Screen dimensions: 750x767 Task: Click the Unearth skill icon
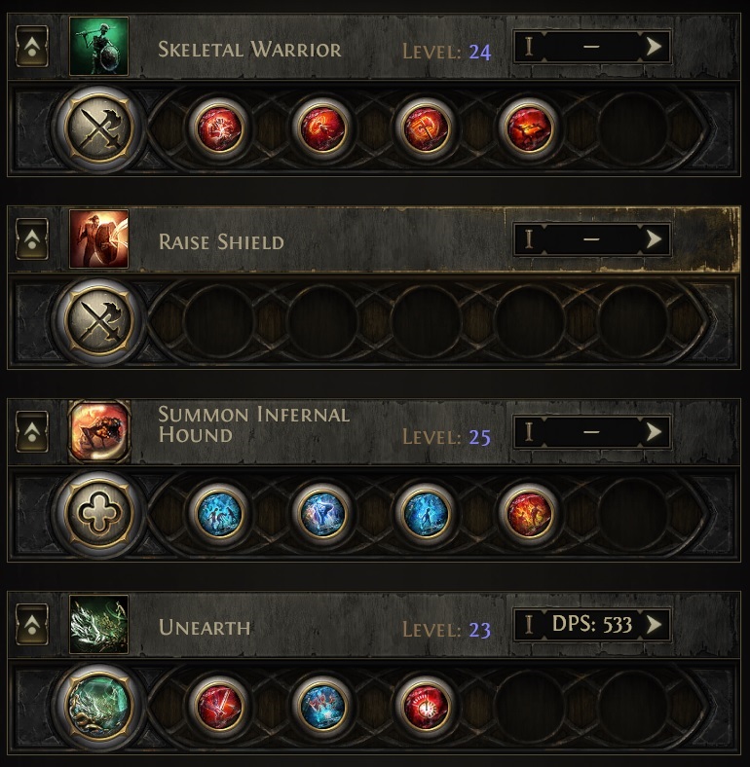click(x=99, y=624)
